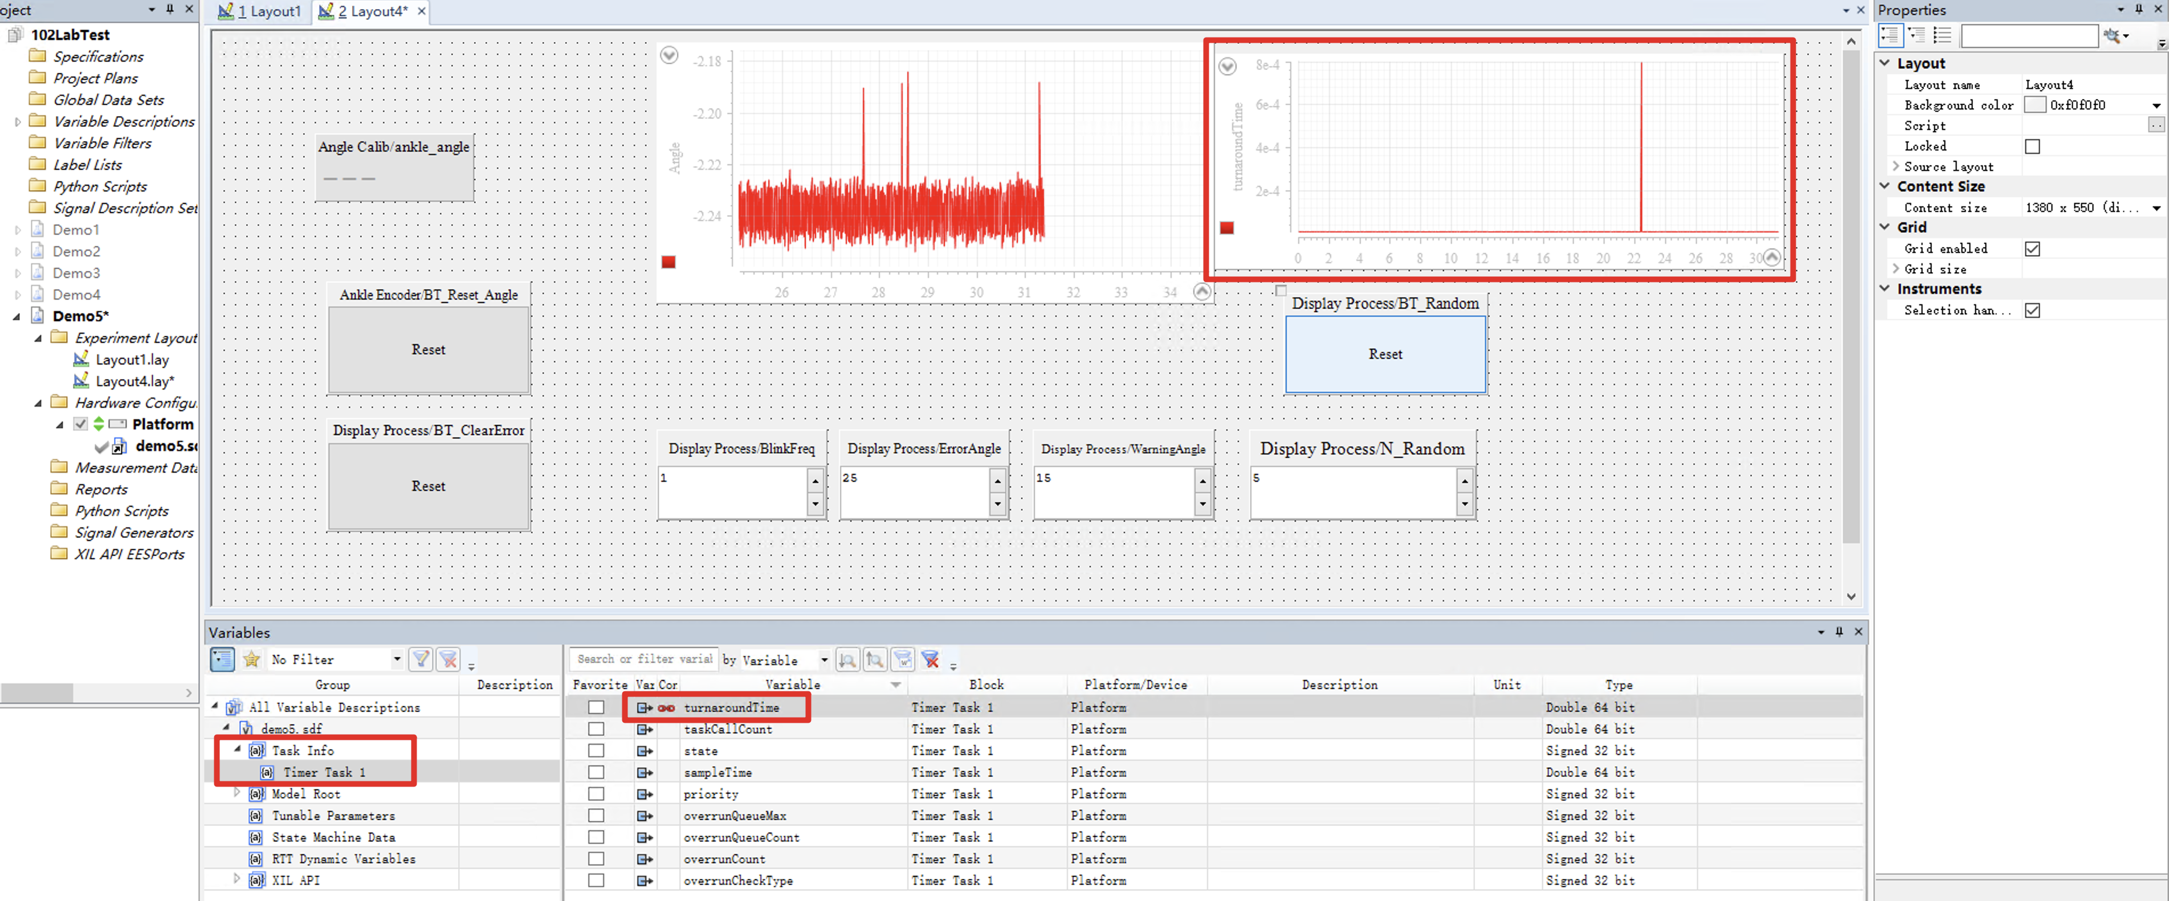The height and width of the screenshot is (901, 2169).
Task: Click the favorites star icon in Variables panel
Action: point(251,660)
